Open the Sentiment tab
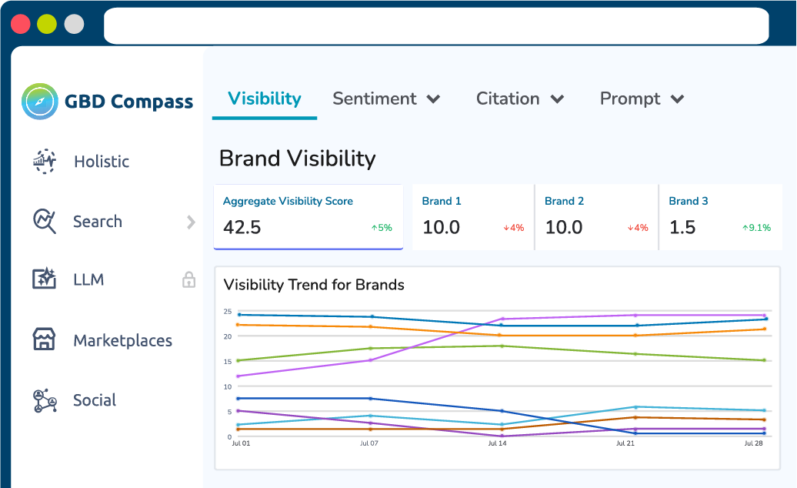This screenshot has height=488, width=797. pos(374,99)
